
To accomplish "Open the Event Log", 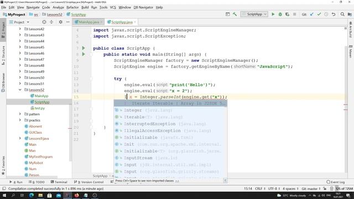I will [336, 182].
